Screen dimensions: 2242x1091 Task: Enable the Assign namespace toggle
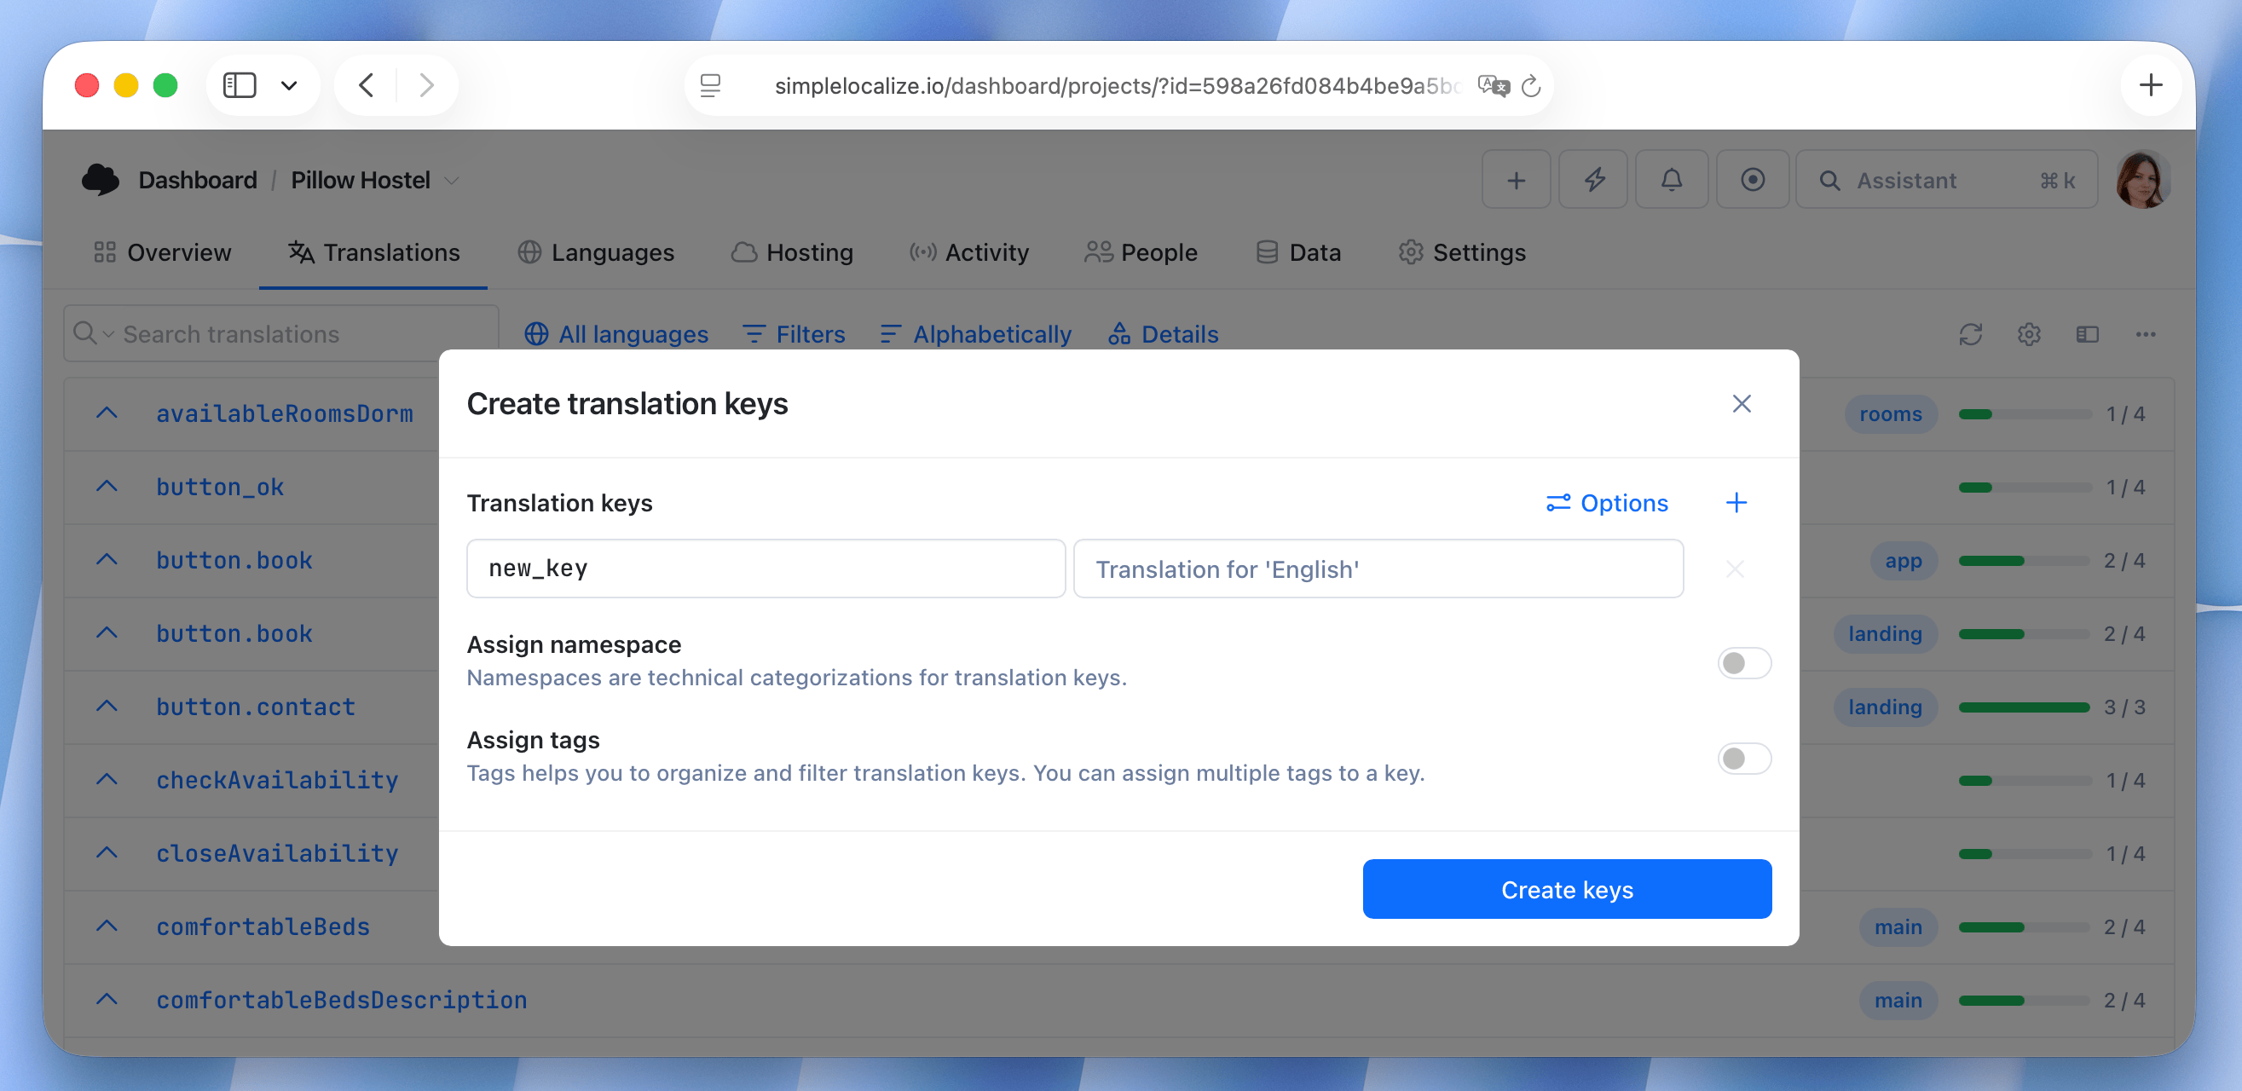[x=1744, y=663]
